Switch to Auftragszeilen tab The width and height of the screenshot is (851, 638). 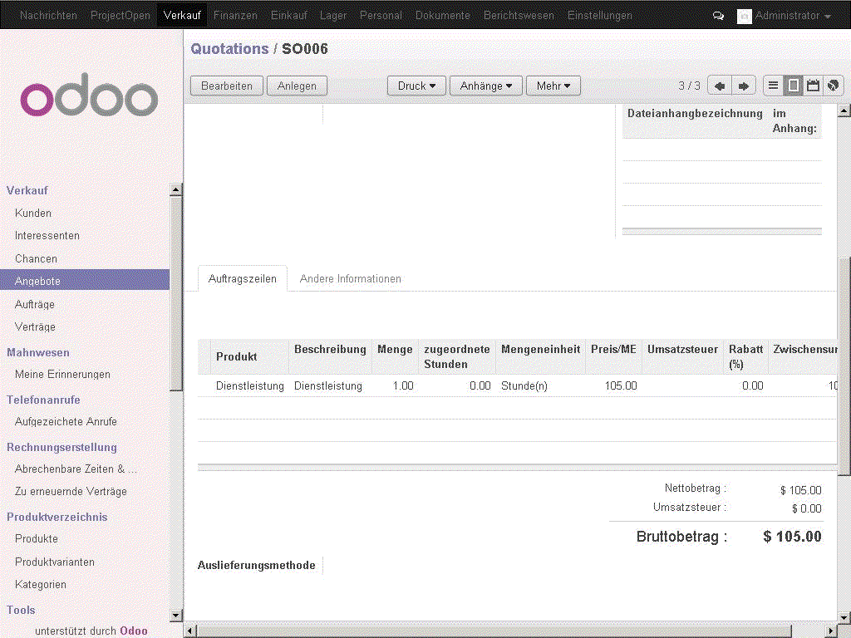pyautogui.click(x=242, y=279)
